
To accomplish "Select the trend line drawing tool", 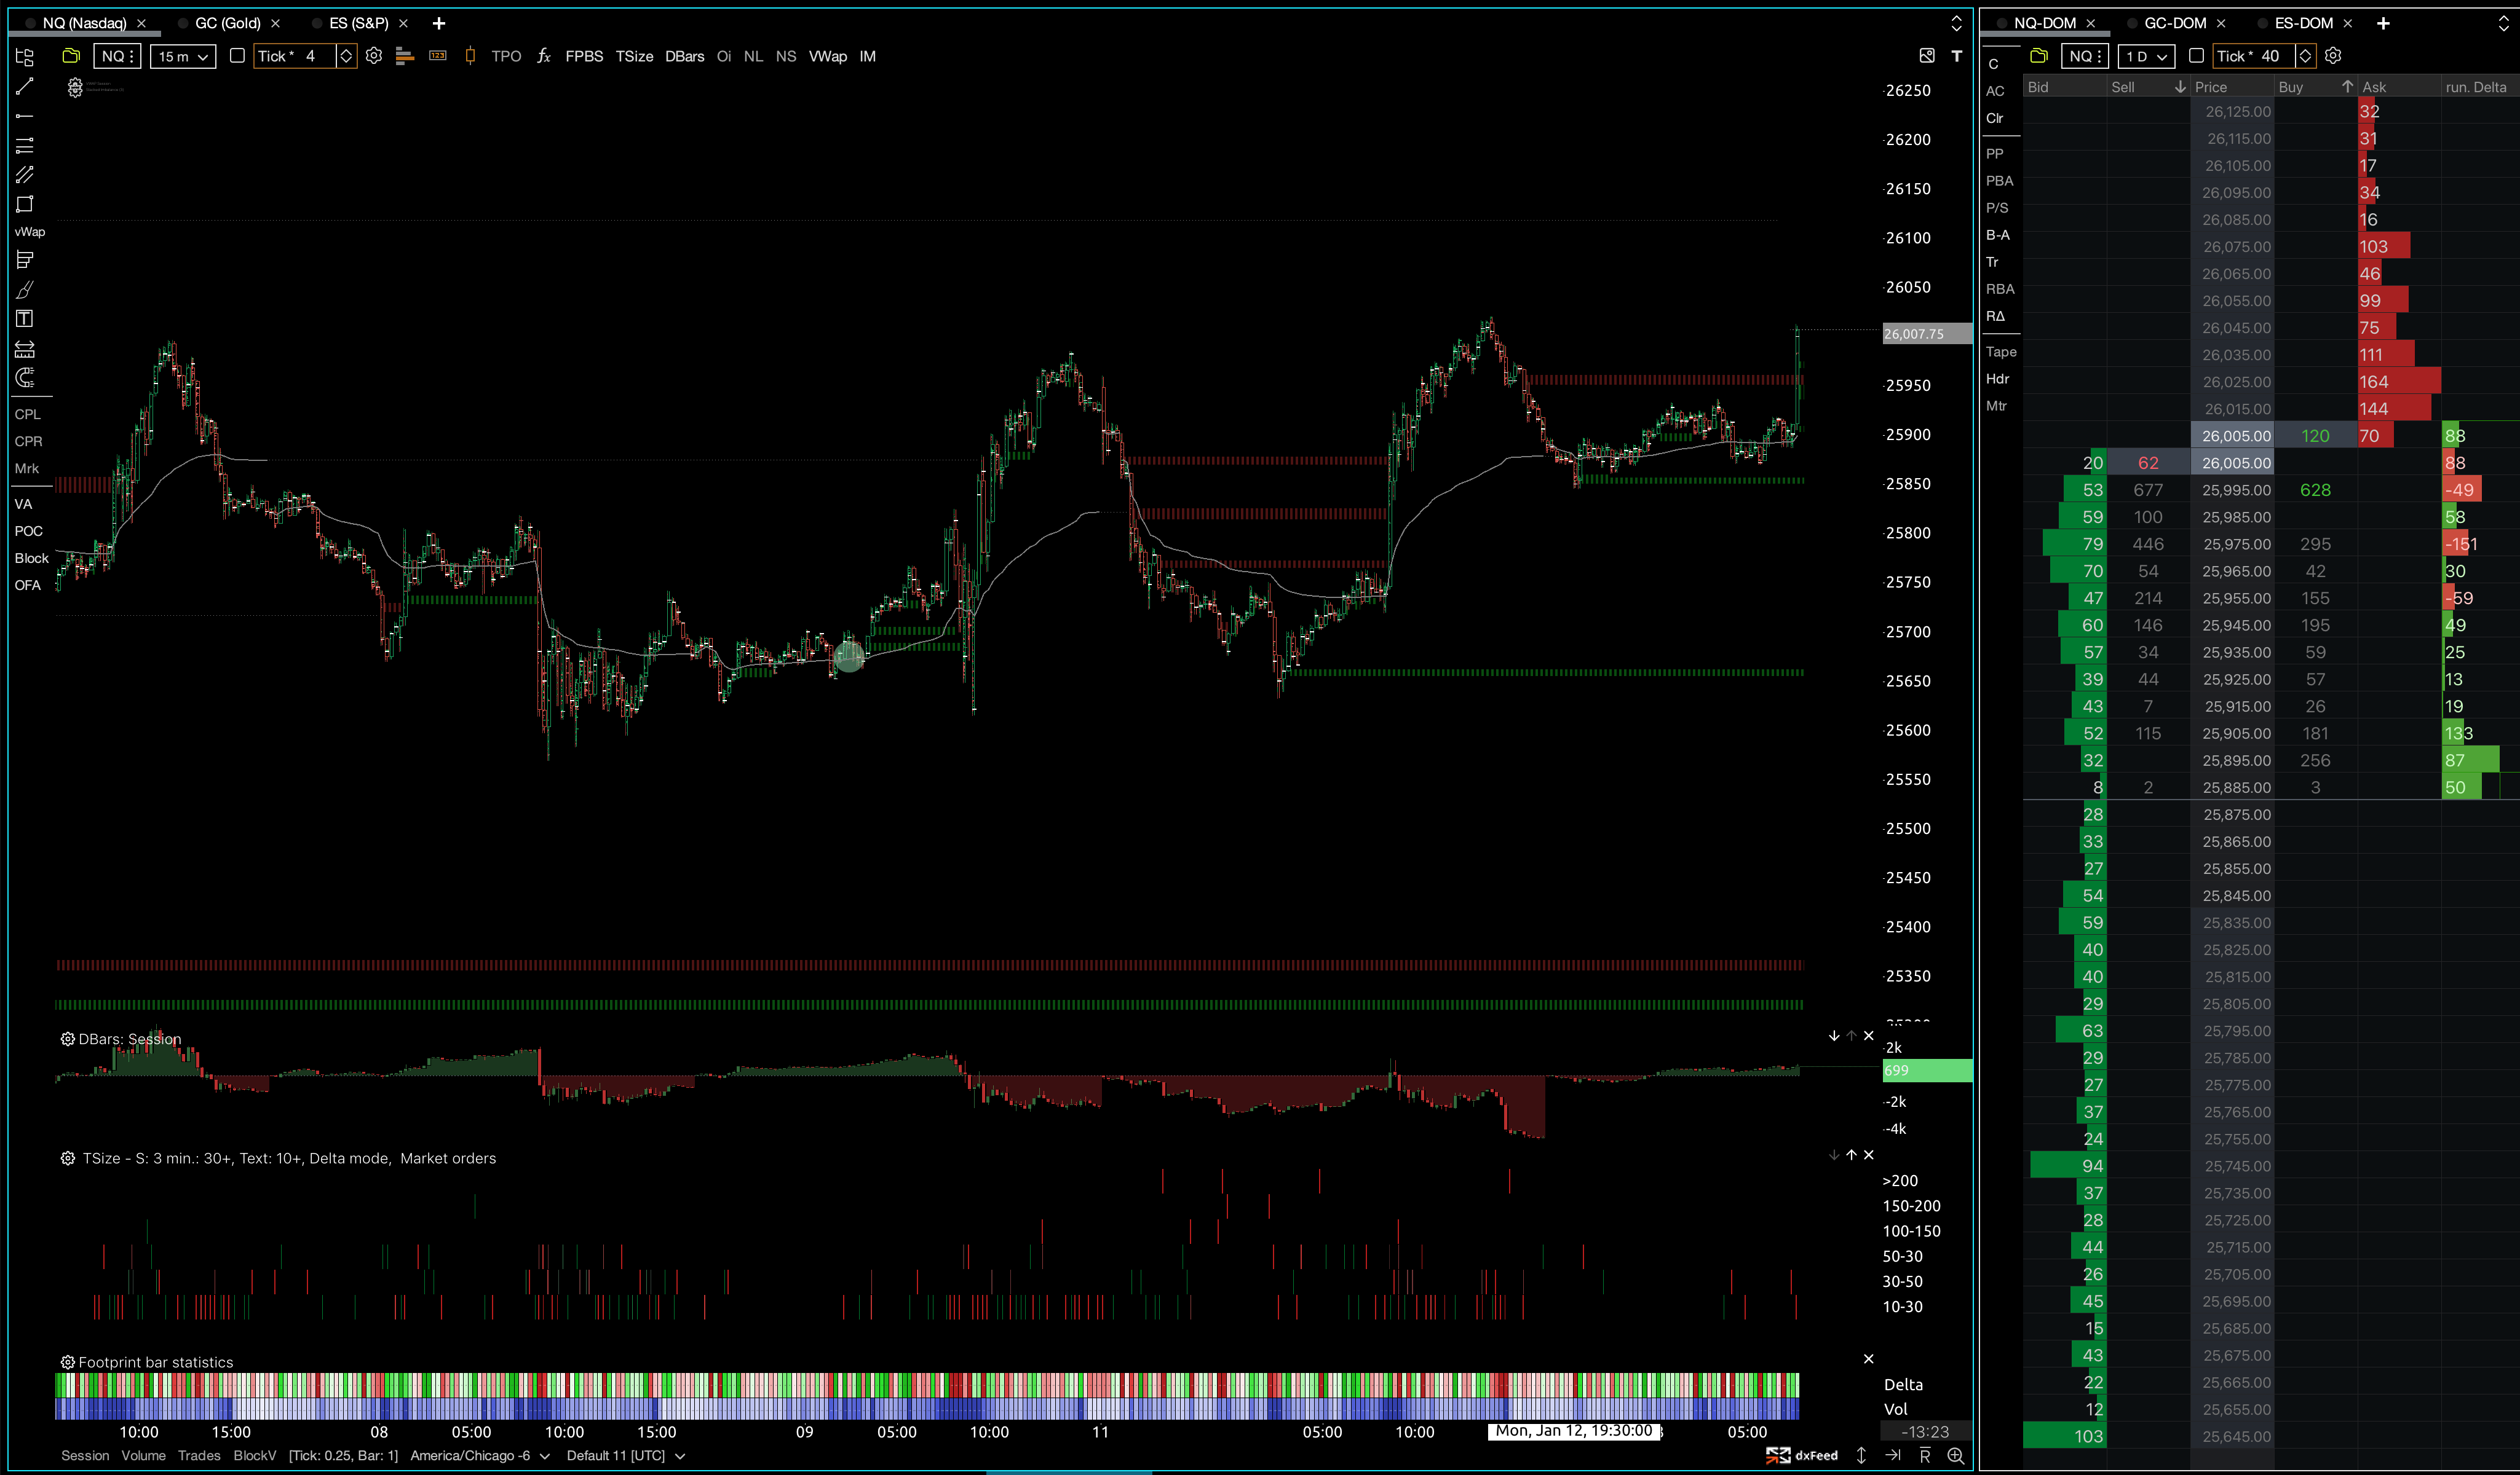I will tap(25, 87).
